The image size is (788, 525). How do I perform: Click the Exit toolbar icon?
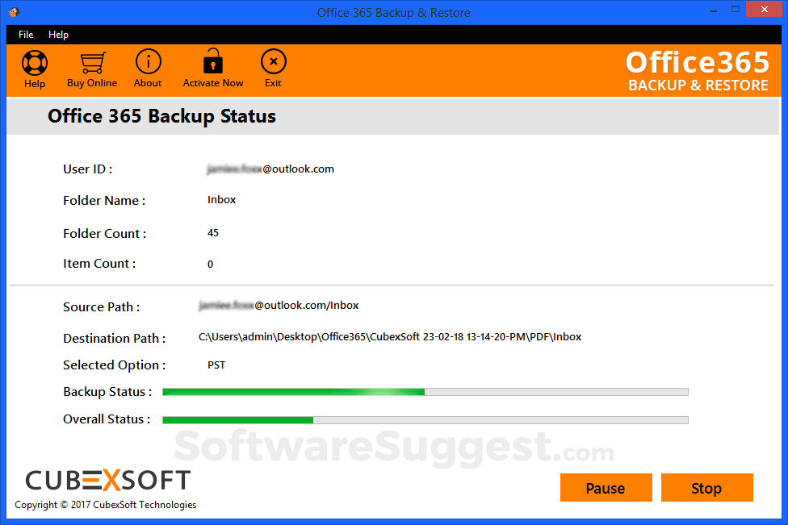pos(273,62)
